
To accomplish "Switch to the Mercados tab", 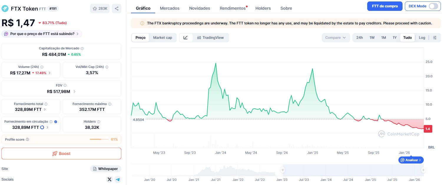I will pyautogui.click(x=170, y=8).
